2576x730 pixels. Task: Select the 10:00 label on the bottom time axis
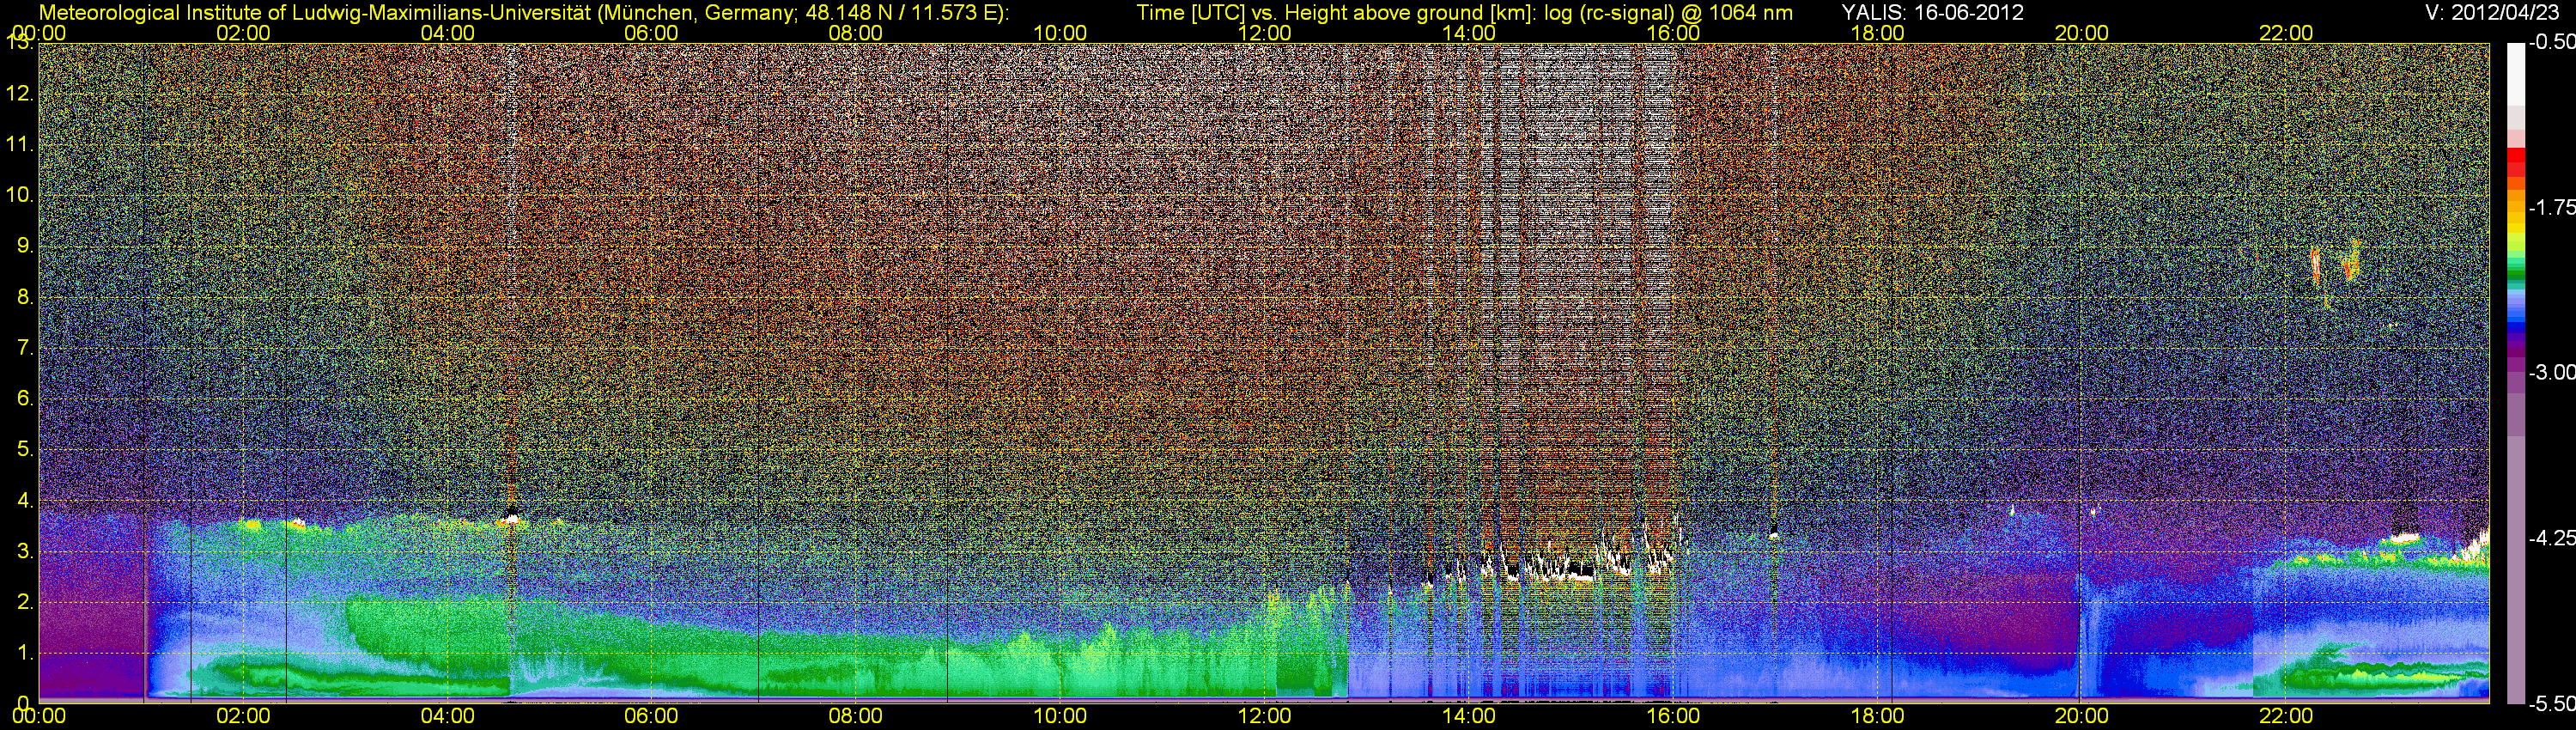click(1060, 716)
